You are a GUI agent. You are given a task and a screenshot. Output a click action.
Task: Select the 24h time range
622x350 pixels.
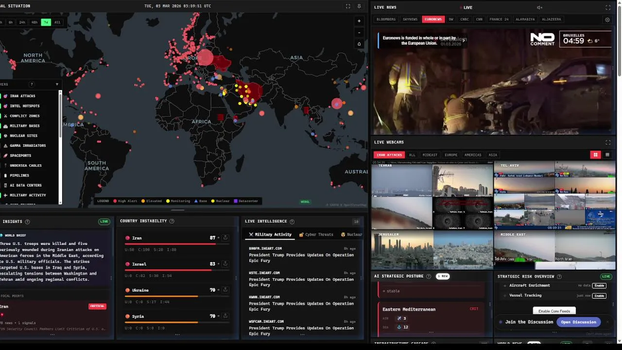click(22, 22)
